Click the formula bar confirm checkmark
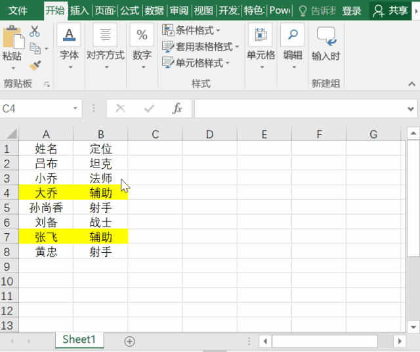420x352 pixels. coord(149,108)
